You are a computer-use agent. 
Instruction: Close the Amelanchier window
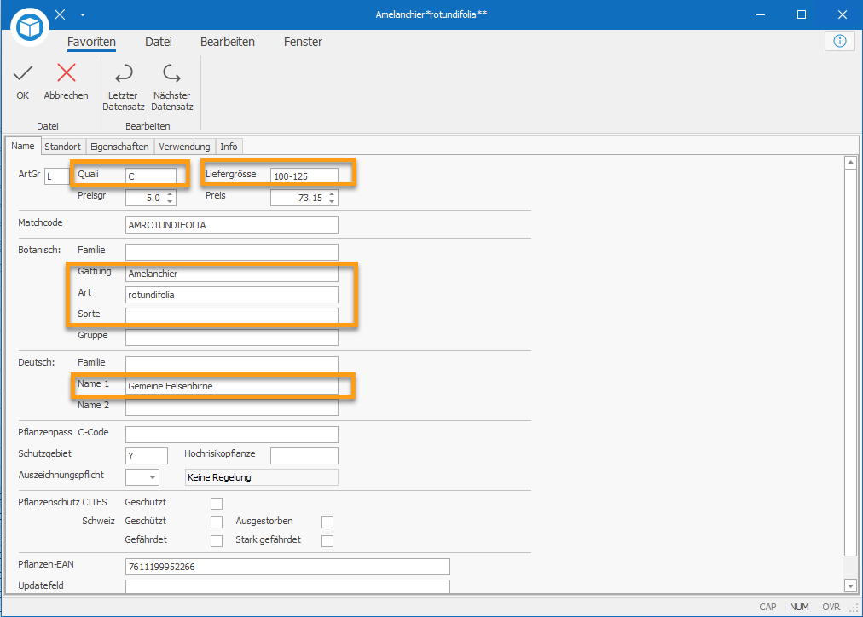pyautogui.click(x=842, y=14)
